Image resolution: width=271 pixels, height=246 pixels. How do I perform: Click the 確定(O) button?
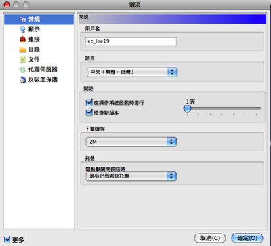coord(247,238)
